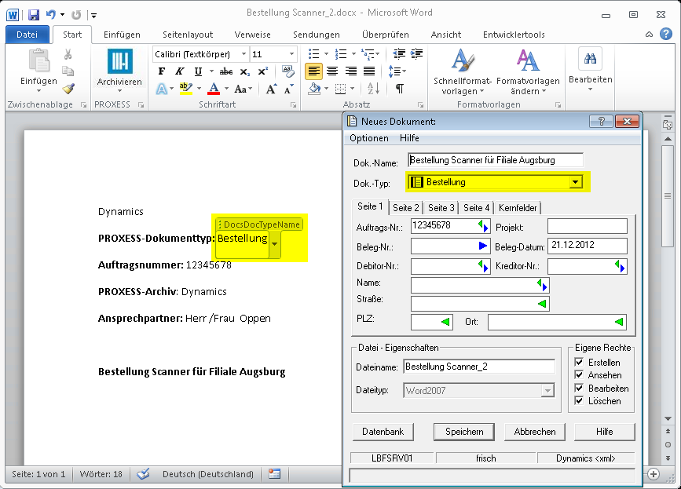Screen dimensions: 681x489
Task: Open the Hilfe menu in dialog
Action: [409, 138]
